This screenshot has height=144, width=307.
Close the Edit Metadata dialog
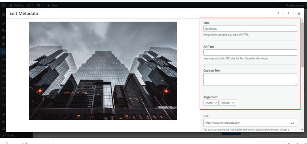299,13
